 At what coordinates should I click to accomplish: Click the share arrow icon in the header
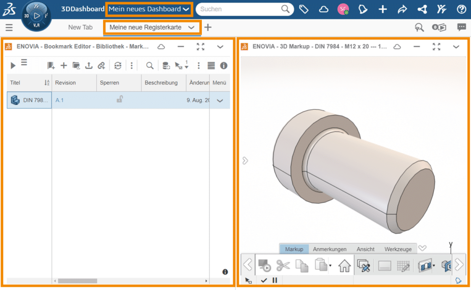click(x=402, y=9)
